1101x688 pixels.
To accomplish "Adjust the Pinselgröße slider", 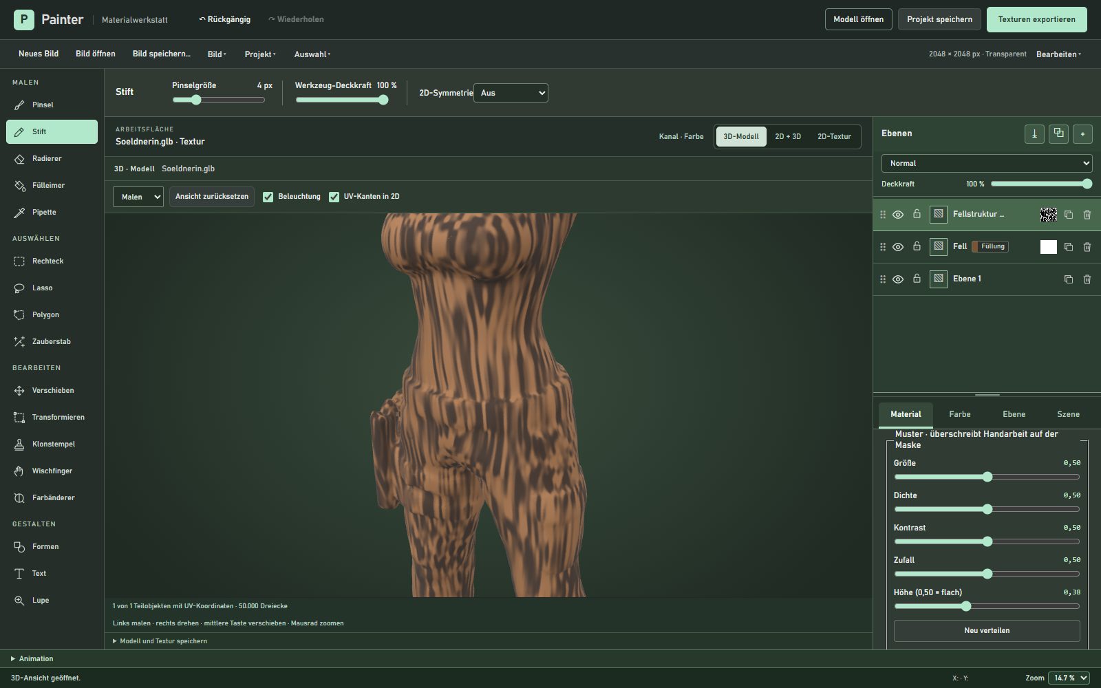I will pyautogui.click(x=218, y=100).
